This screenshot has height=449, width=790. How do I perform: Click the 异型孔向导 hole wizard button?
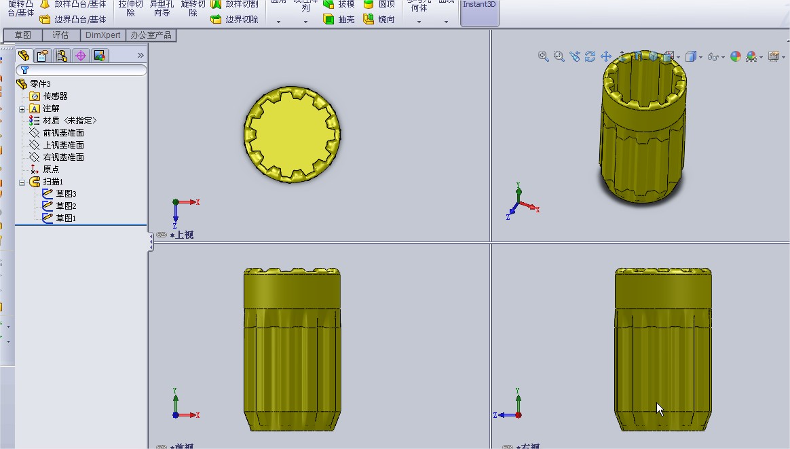pyautogui.click(x=162, y=9)
